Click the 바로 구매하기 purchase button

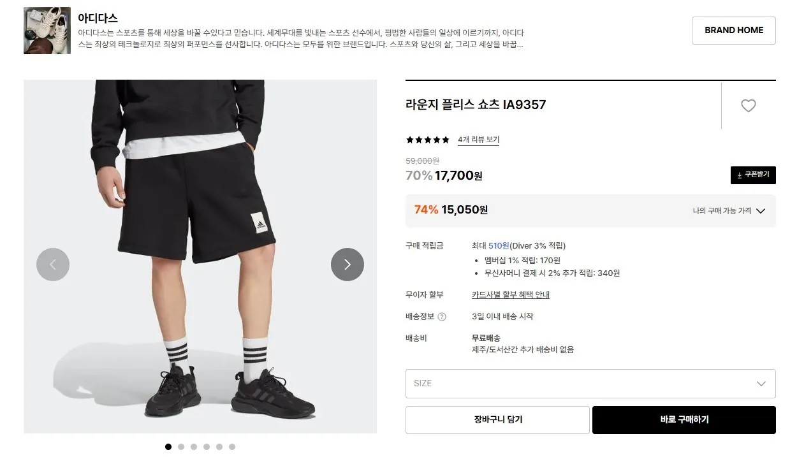[684, 419]
